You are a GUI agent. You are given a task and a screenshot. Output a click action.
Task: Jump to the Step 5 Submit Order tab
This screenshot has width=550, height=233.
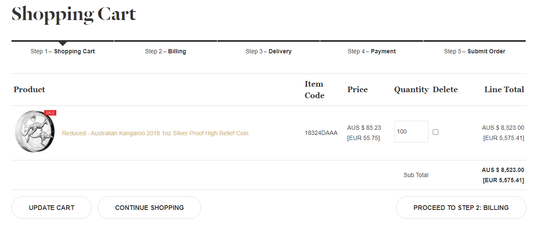(x=474, y=51)
